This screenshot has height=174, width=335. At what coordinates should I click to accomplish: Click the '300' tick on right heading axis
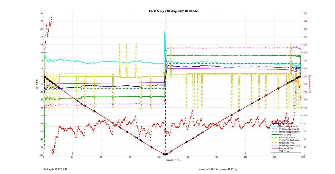pyautogui.click(x=305, y=37)
